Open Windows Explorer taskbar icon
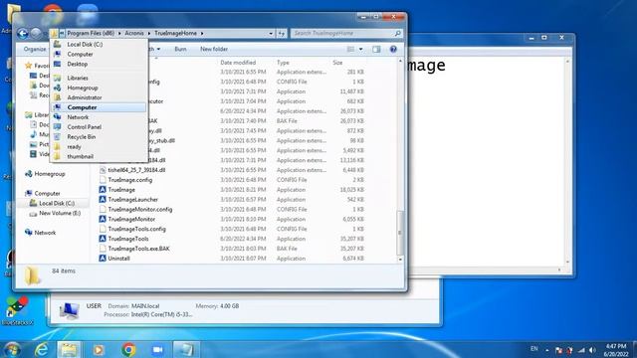Image resolution: width=637 pixels, height=358 pixels. point(69,349)
